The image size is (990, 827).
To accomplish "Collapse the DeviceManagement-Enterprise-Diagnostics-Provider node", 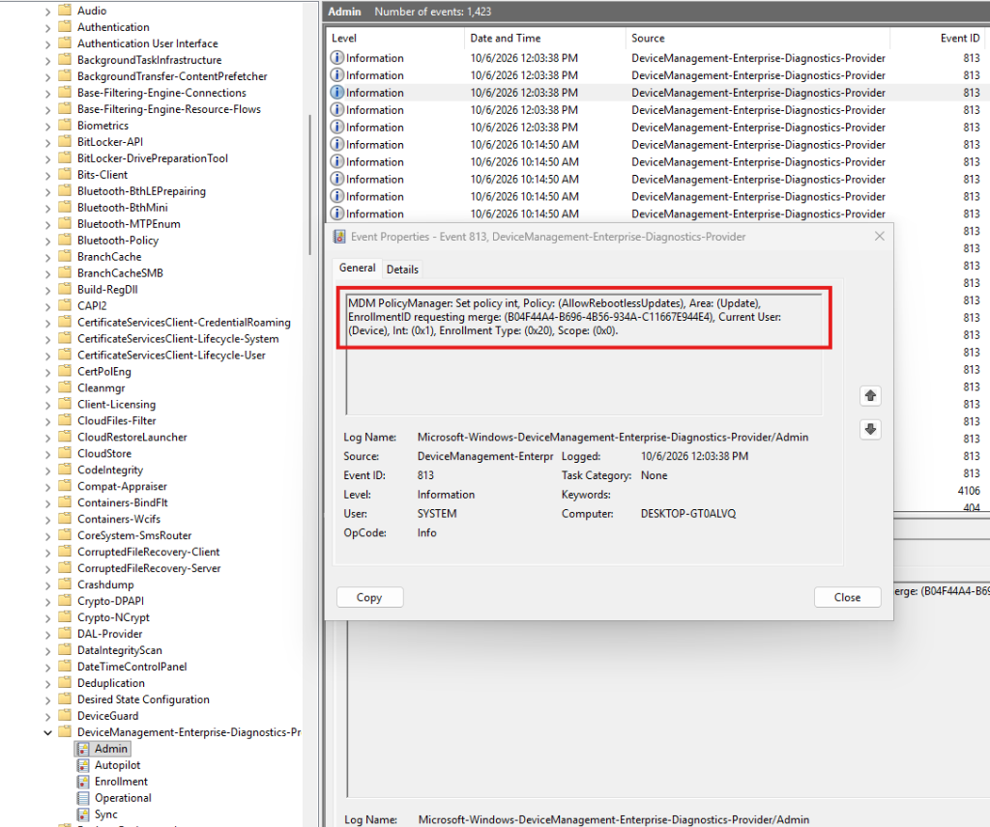I will (x=48, y=733).
